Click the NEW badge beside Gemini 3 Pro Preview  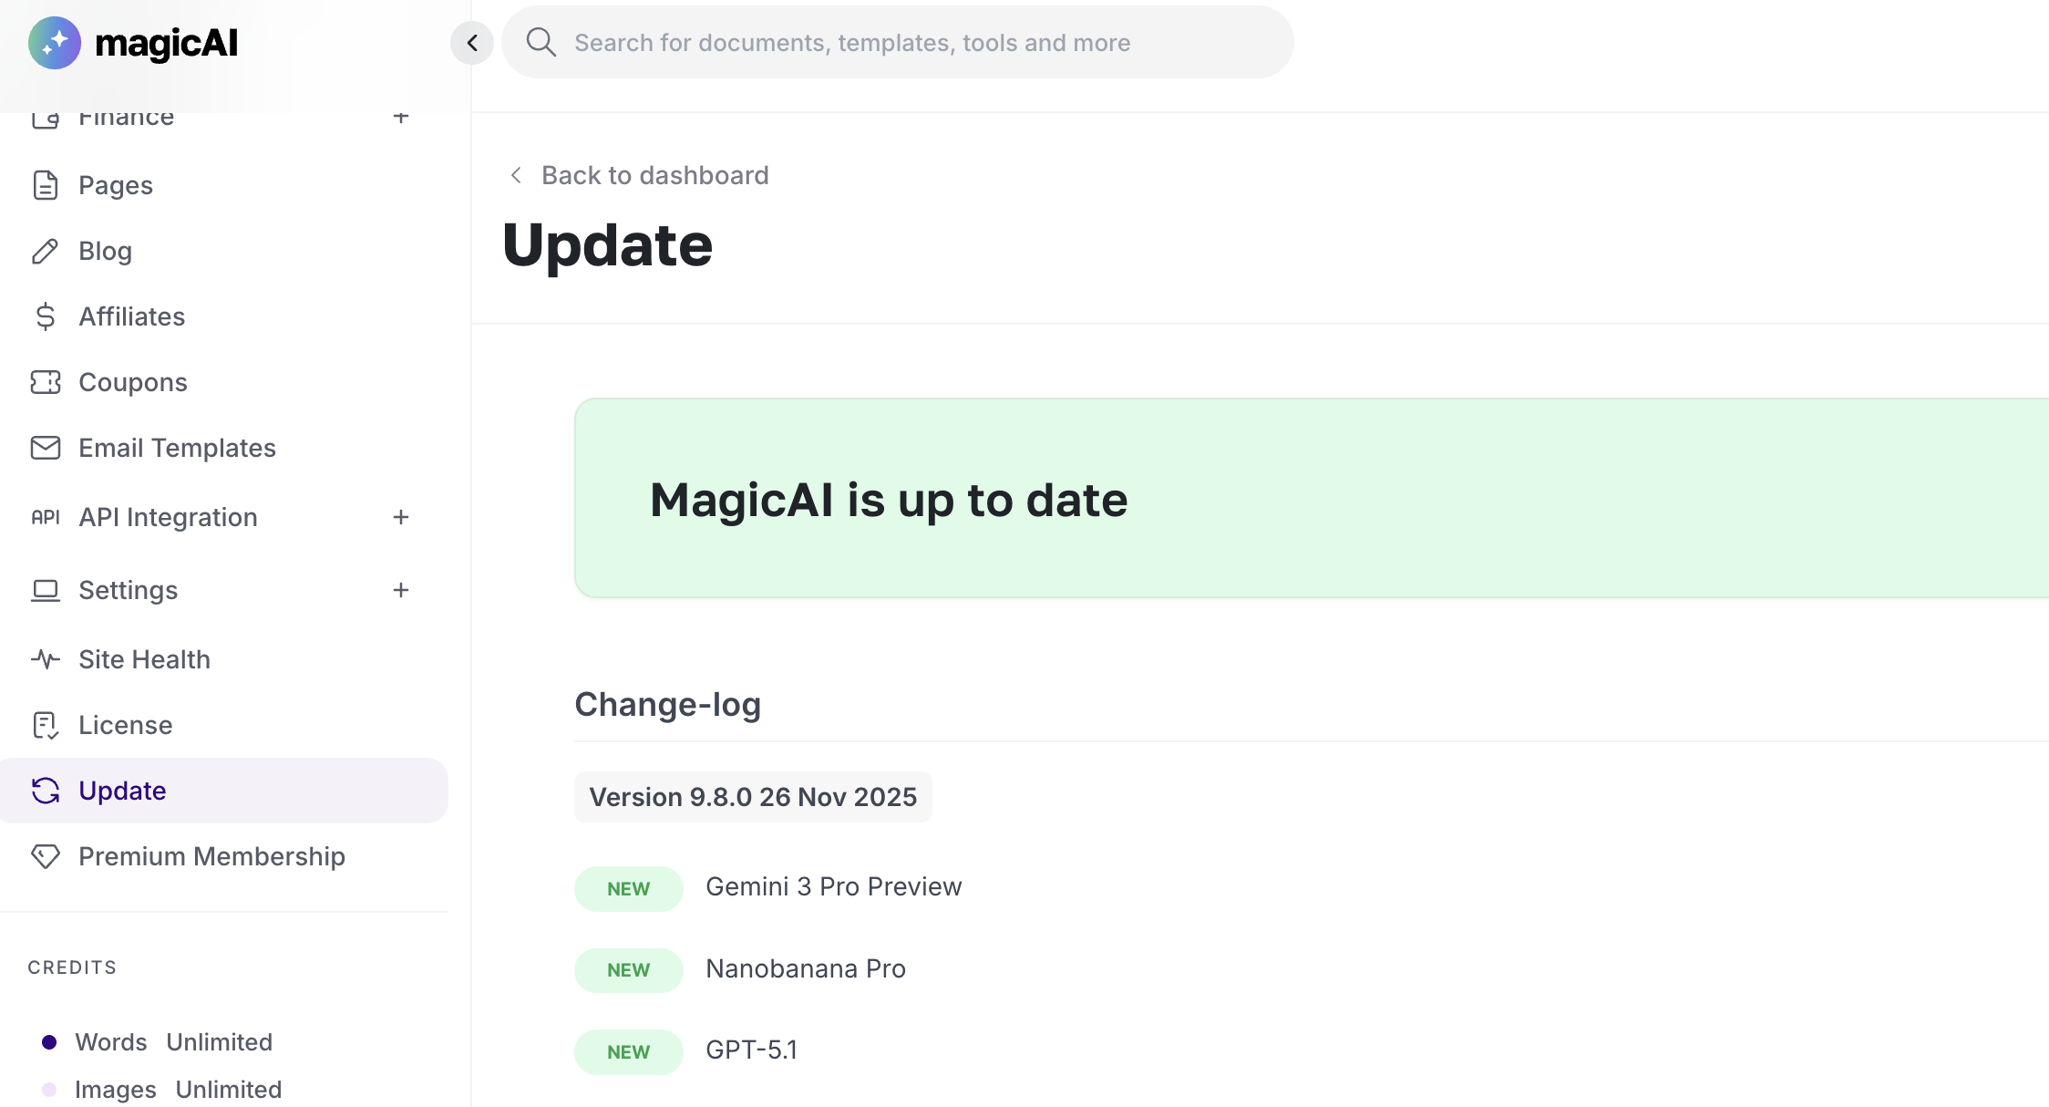(629, 888)
